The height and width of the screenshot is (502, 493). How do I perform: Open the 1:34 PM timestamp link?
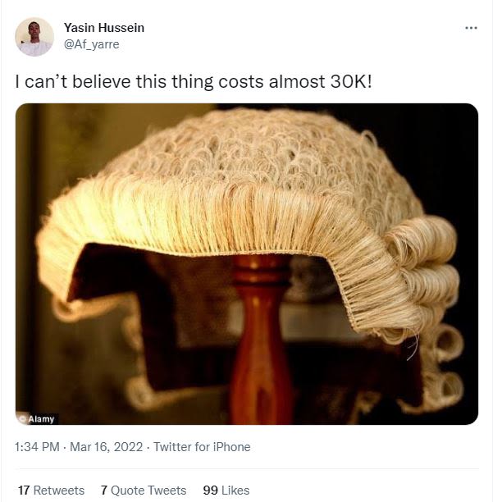coord(37,446)
